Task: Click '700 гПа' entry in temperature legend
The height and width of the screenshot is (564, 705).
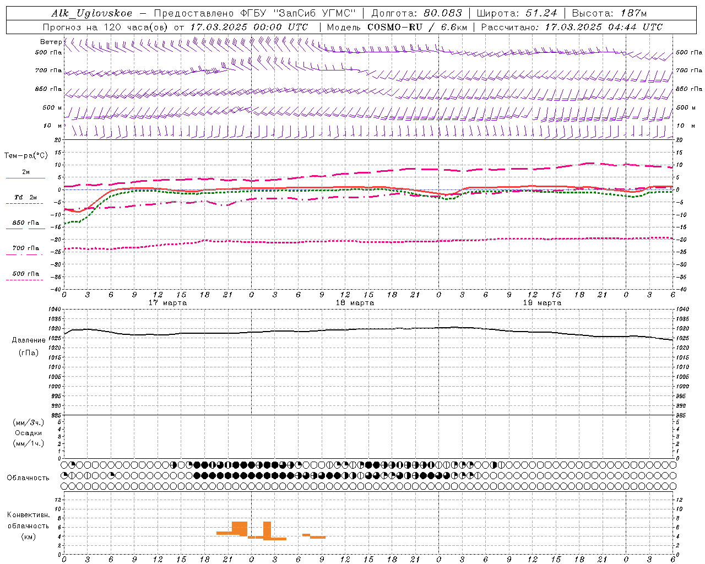Action: click(x=26, y=248)
